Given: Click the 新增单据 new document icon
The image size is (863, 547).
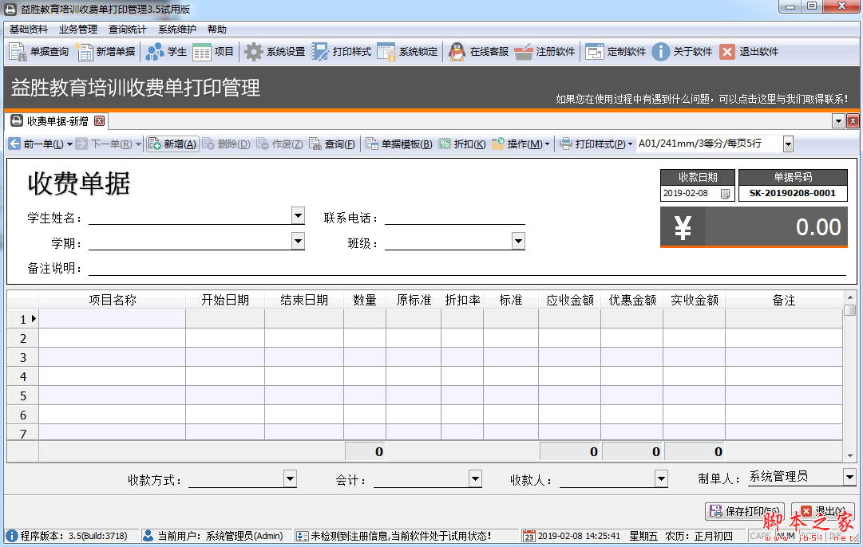Looking at the screenshot, I should pos(84,52).
